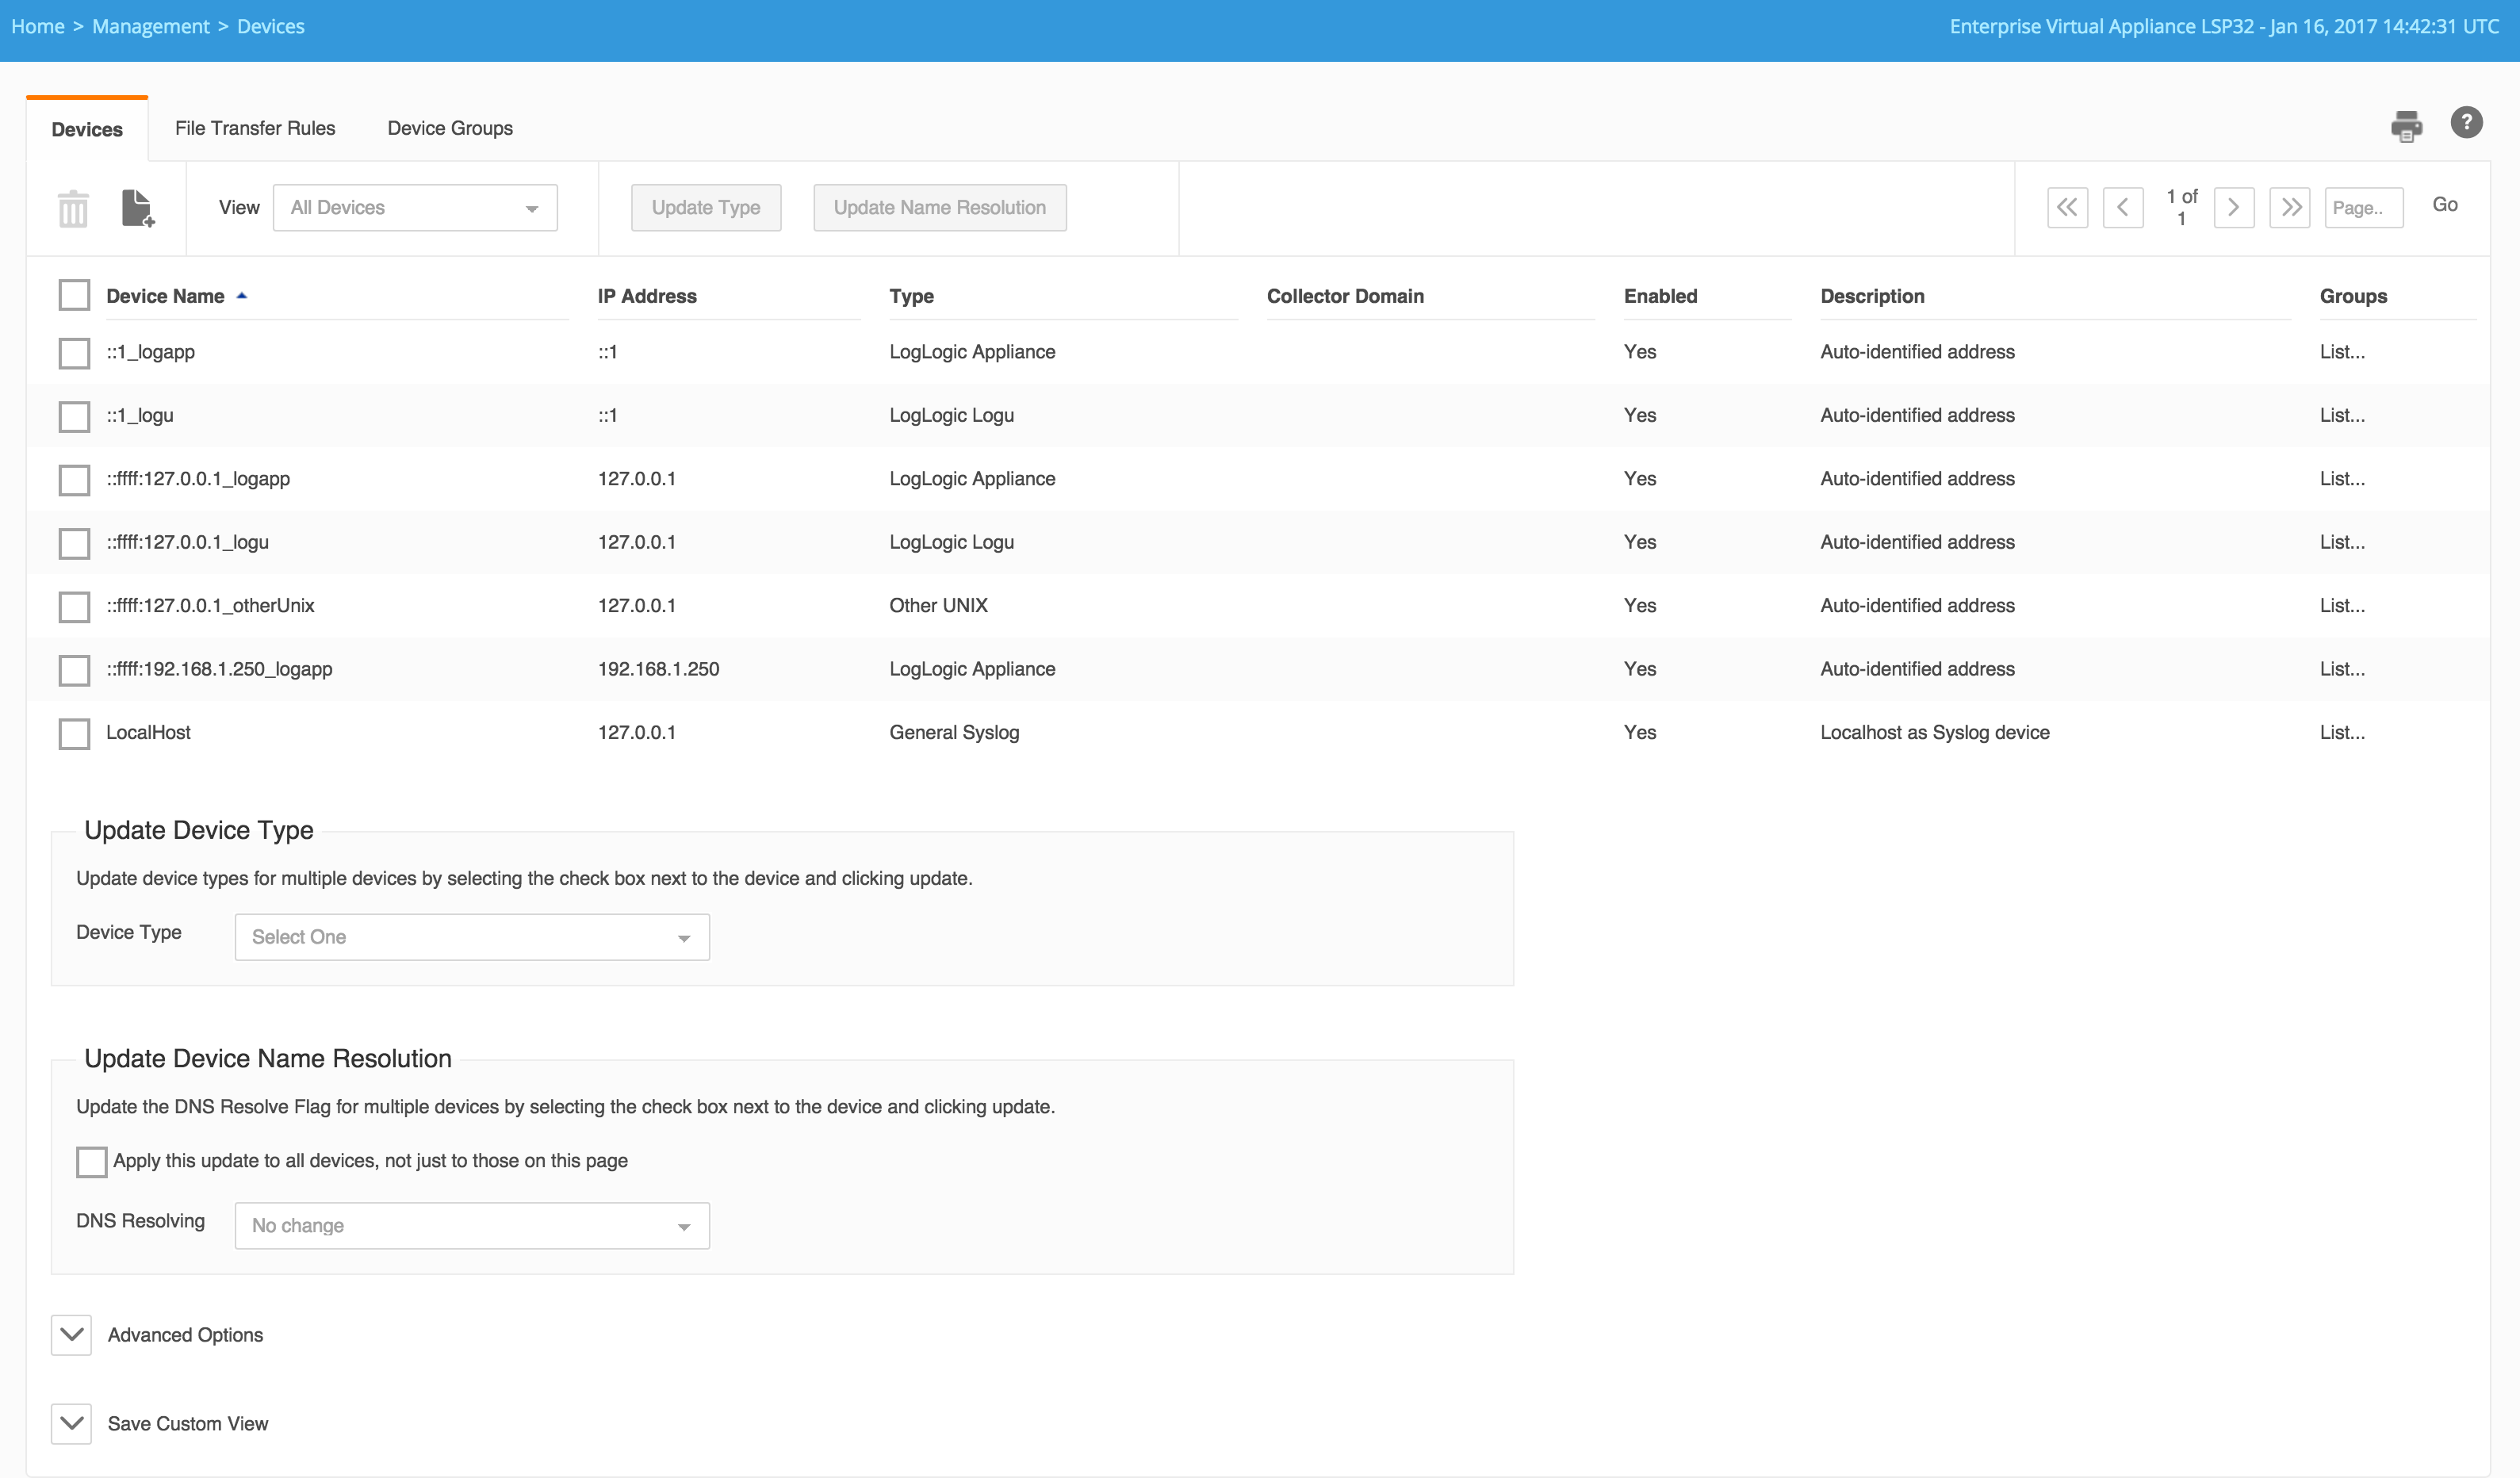Go to the next page arrow
2520x1478 pixels.
pyautogui.click(x=2233, y=208)
